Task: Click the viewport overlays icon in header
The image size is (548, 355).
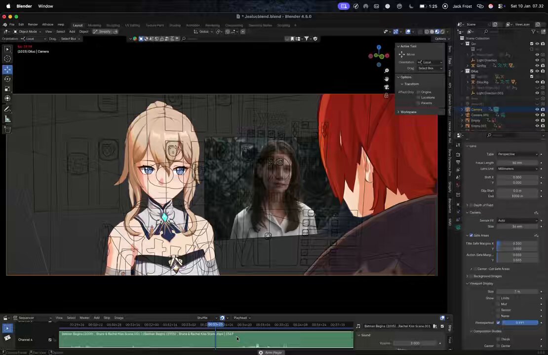Action: point(408,32)
